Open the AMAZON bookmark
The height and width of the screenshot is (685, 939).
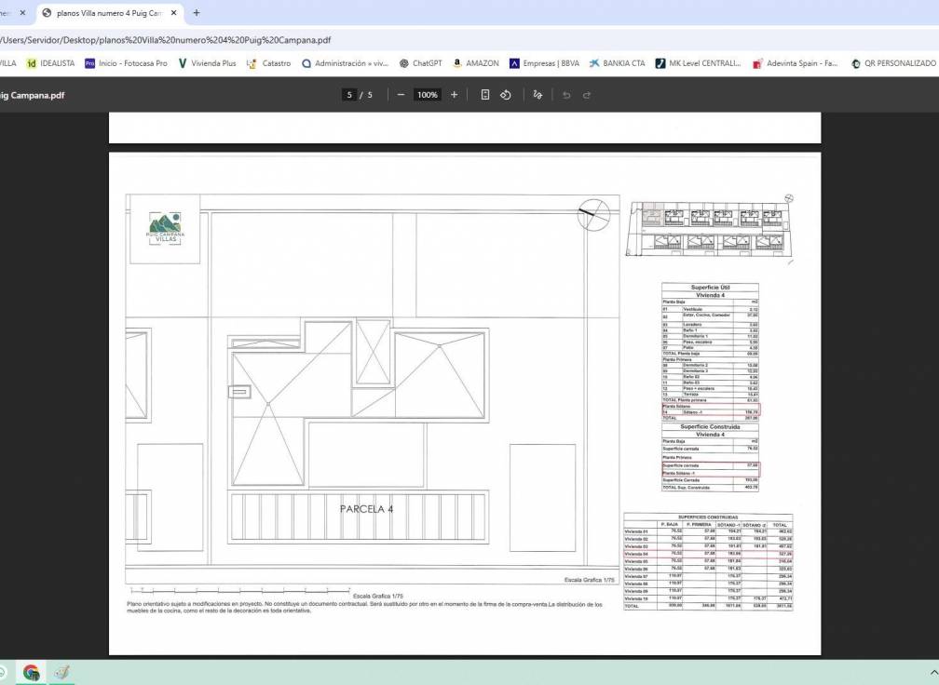coord(476,63)
